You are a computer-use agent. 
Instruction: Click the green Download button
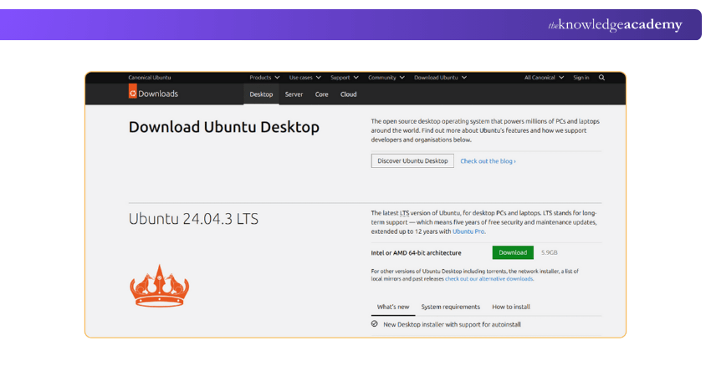click(x=513, y=252)
